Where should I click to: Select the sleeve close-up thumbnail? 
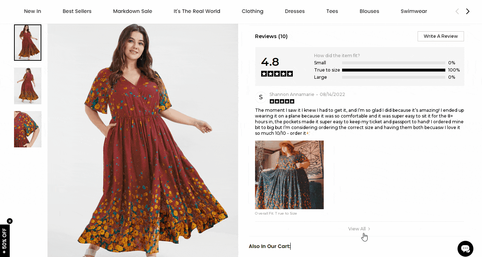click(x=28, y=129)
